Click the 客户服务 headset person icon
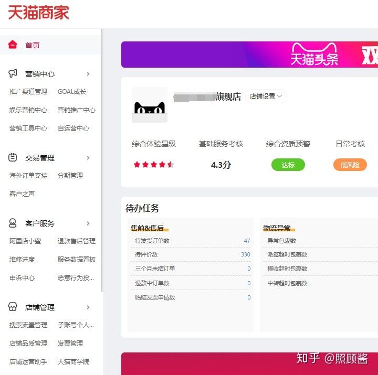This screenshot has height=375, width=378. click(x=13, y=223)
